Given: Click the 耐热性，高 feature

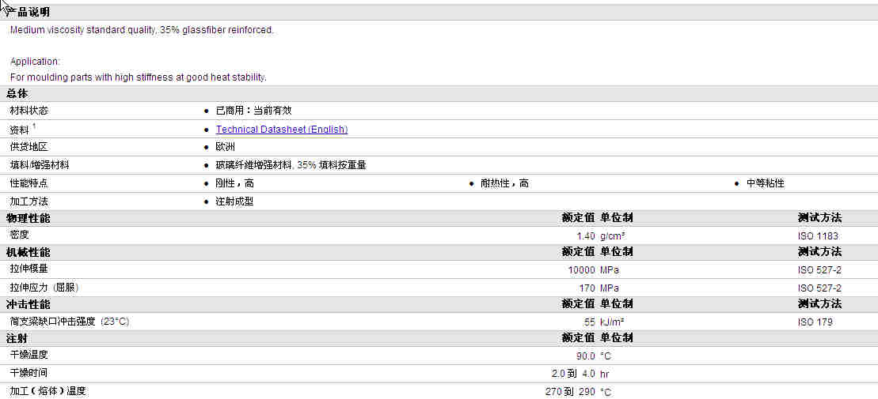Looking at the screenshot, I should [x=504, y=183].
